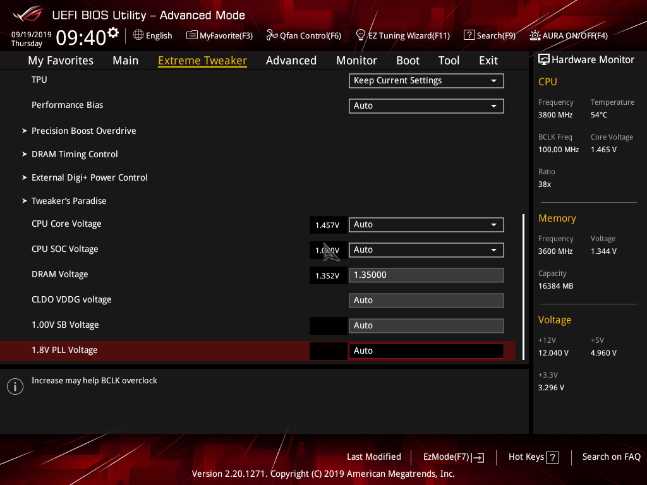
Task: Click the ROG logo icon
Action: point(28,14)
